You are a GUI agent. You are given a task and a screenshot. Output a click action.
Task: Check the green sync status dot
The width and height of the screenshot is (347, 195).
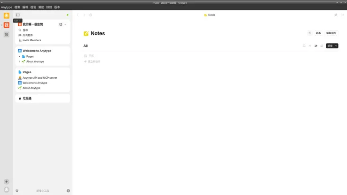coord(68,15)
